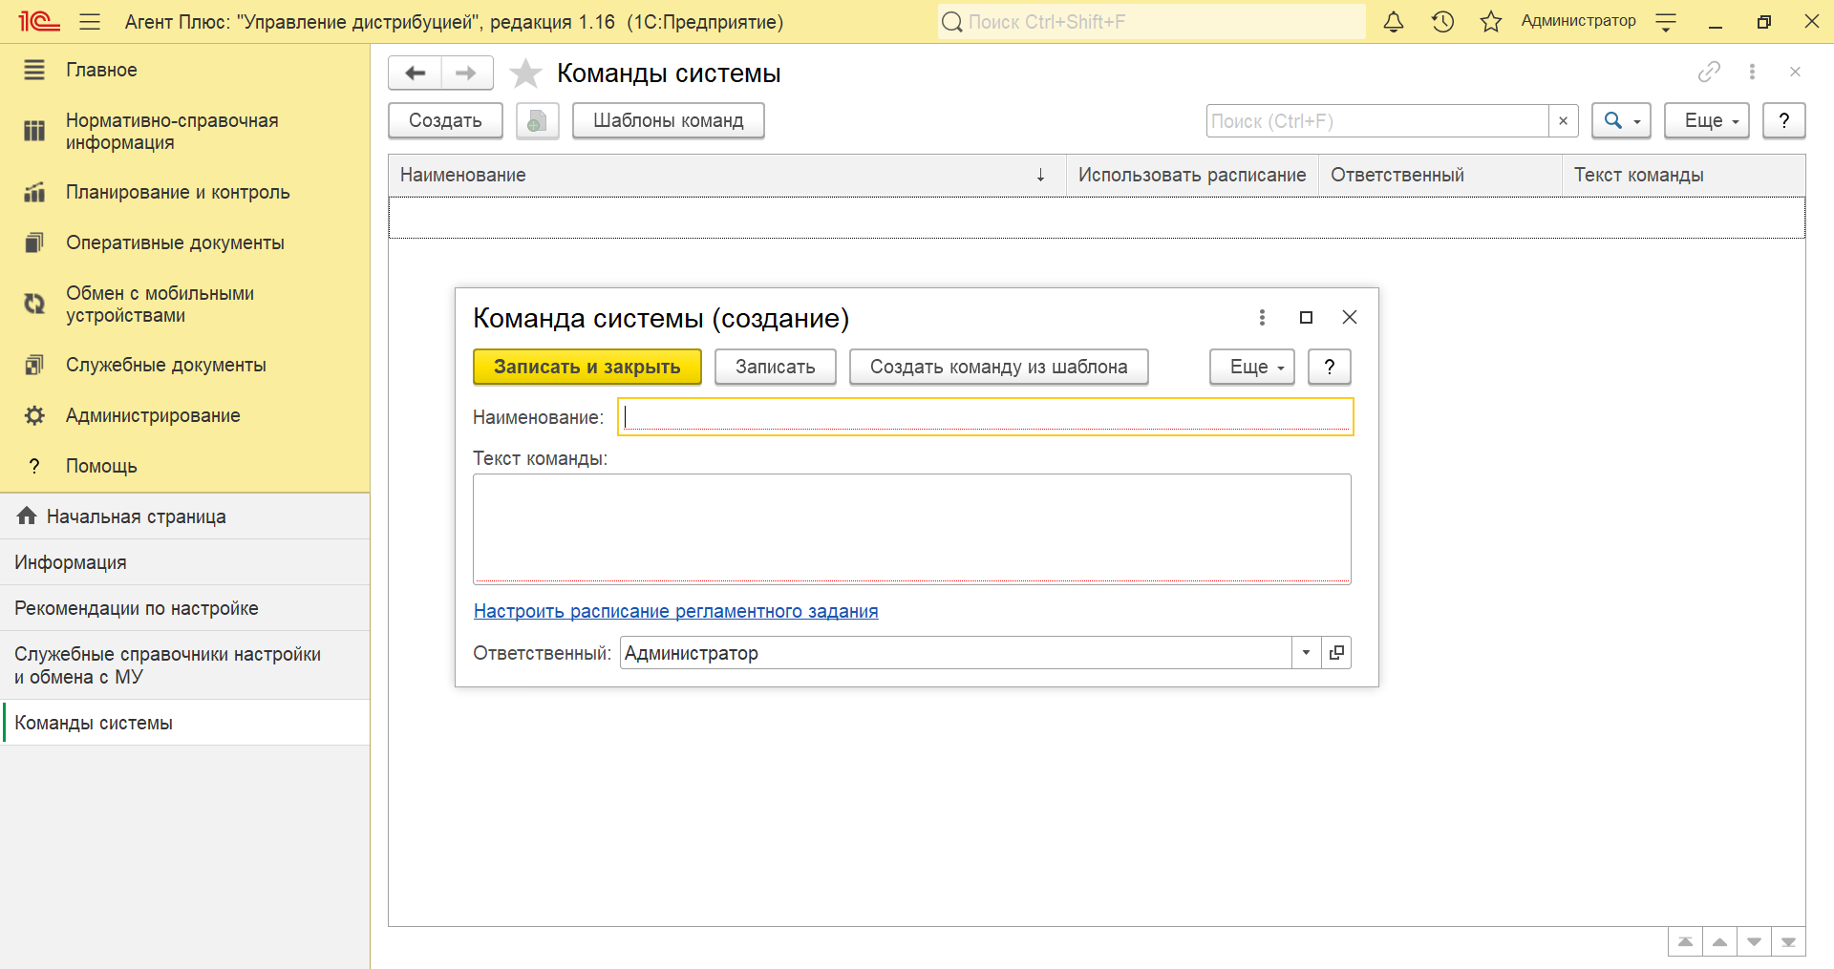Open Ответственный value form icon
1834x969 pixels.
(x=1336, y=652)
